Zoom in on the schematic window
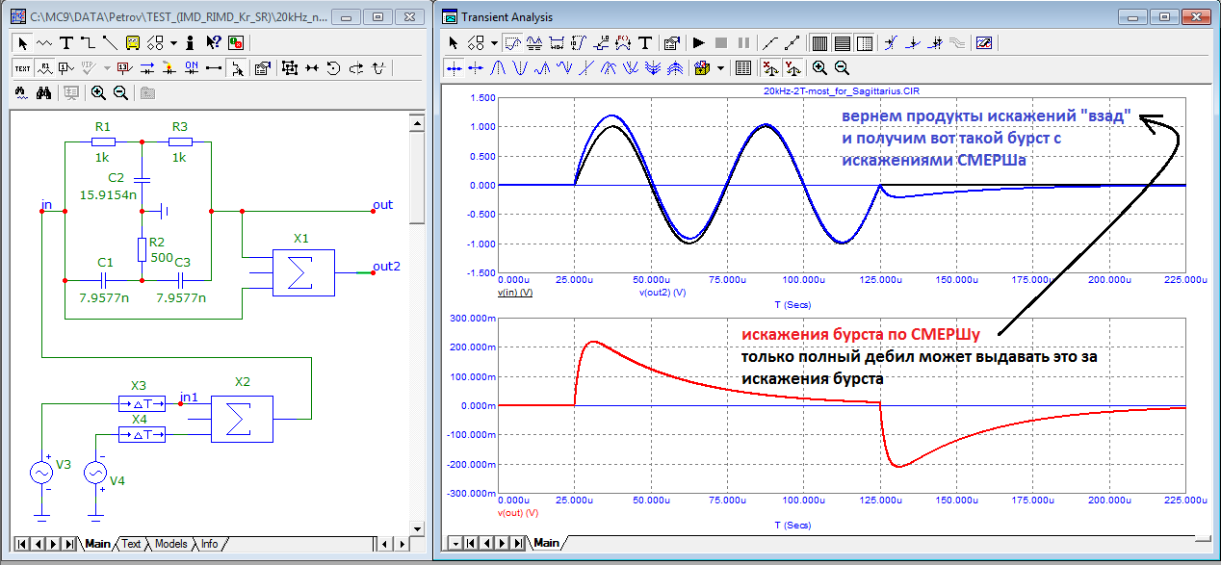 click(x=98, y=92)
